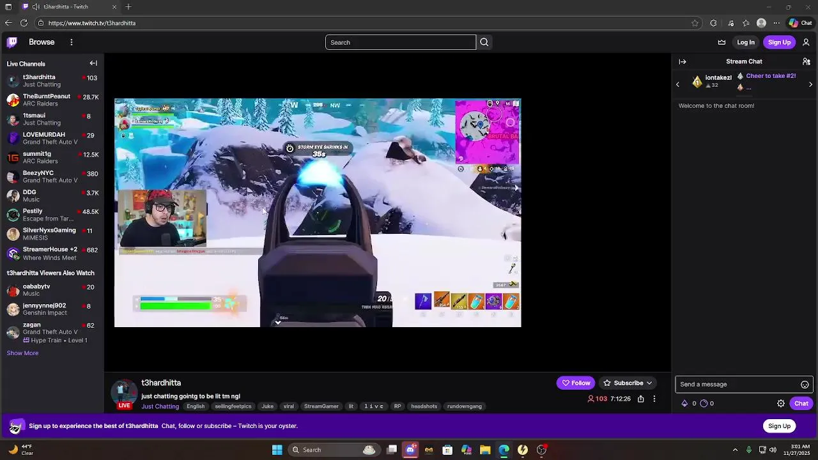Open the emote picker smiley icon
The width and height of the screenshot is (818, 460).
click(x=805, y=385)
